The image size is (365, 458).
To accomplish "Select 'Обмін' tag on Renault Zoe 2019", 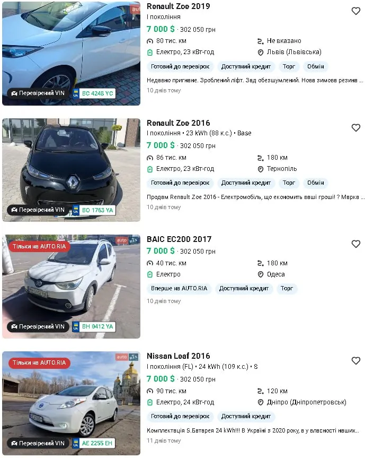I will (x=316, y=66).
